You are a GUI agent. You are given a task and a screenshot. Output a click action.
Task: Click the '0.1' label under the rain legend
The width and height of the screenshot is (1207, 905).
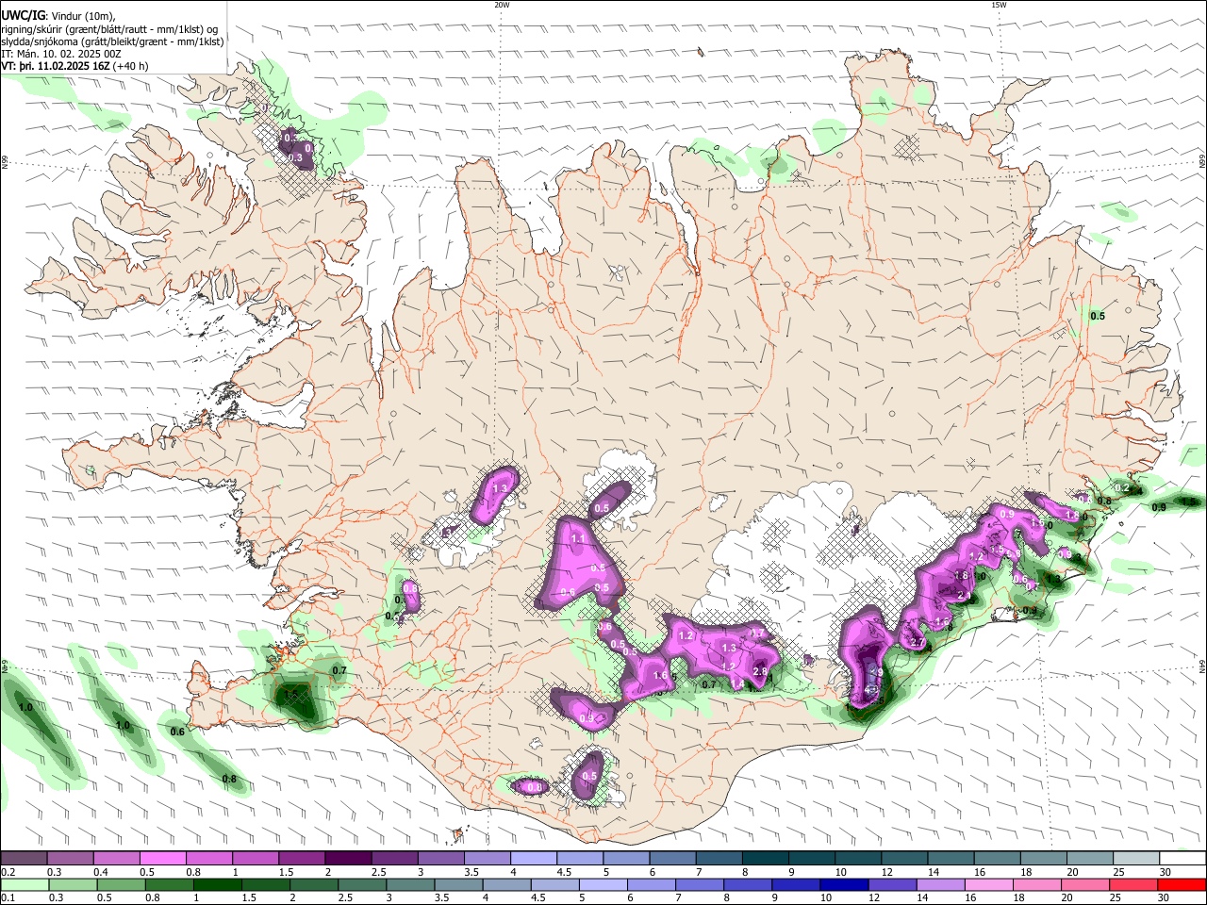click(8, 898)
